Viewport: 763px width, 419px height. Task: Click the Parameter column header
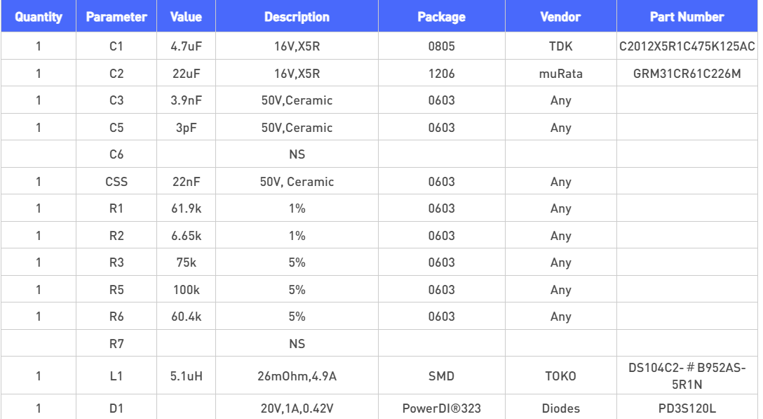point(116,17)
